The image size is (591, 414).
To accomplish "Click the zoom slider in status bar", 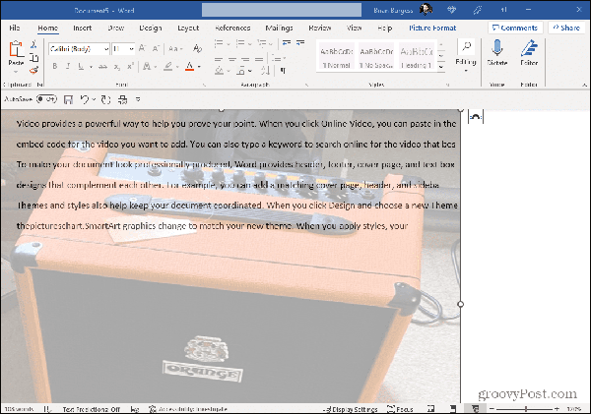I will point(525,408).
